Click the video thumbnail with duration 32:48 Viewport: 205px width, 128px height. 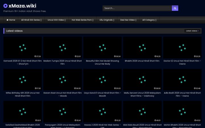tap(182, 80)
